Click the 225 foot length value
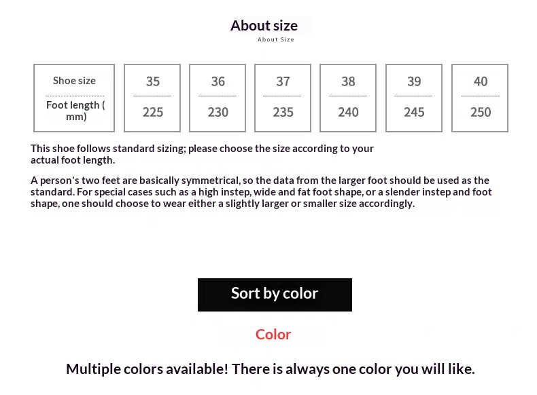Image resolution: width=537 pixels, height=395 pixels. click(x=153, y=112)
